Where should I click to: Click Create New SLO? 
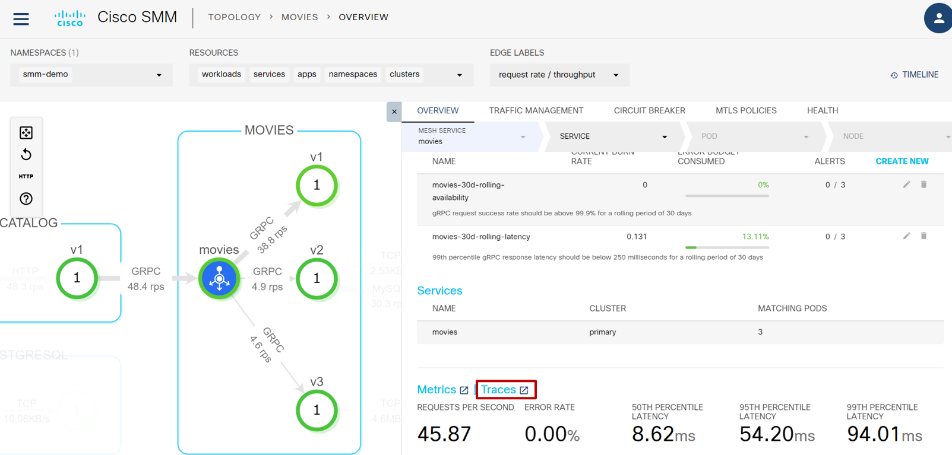coord(902,161)
